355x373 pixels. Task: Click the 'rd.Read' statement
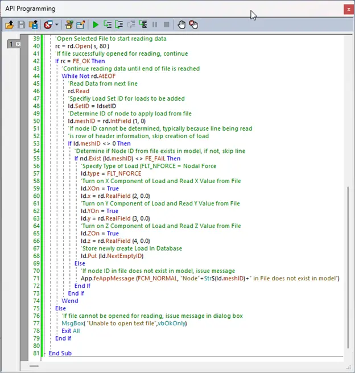(79, 91)
